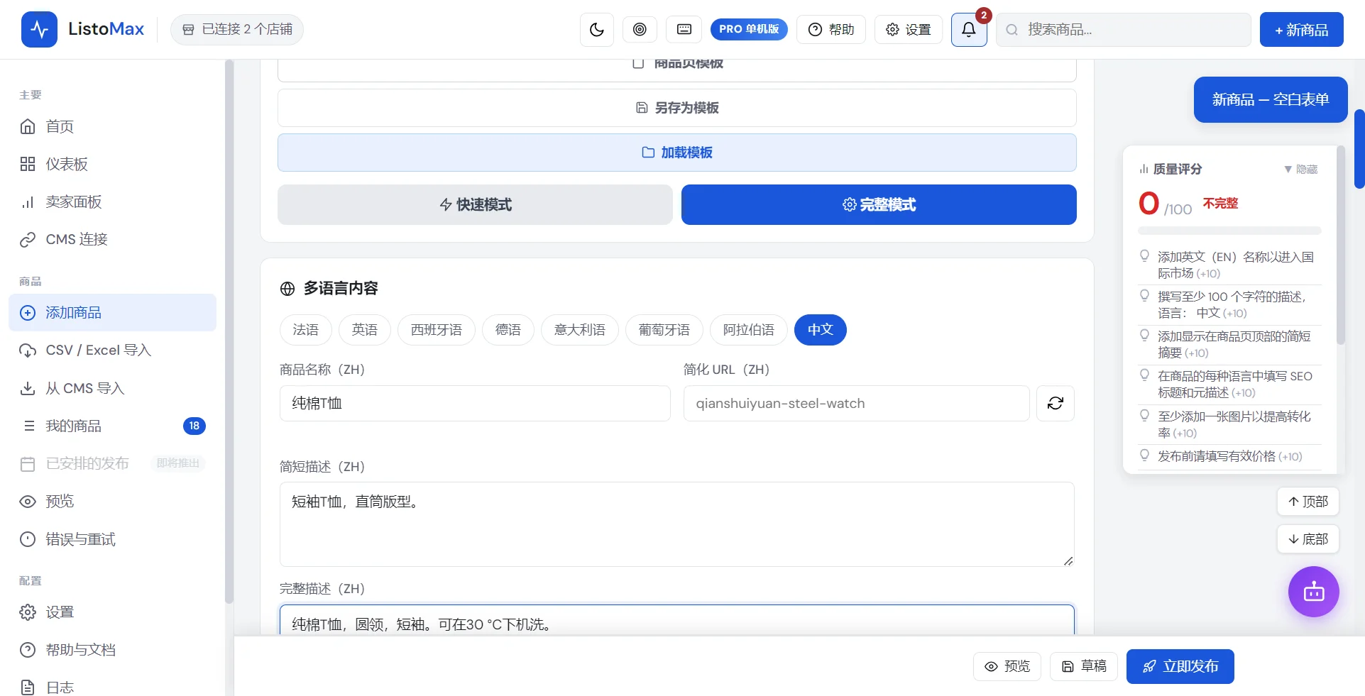The image size is (1365, 696).
Task: Open 卖家面板 sidebar item
Action: 112,201
